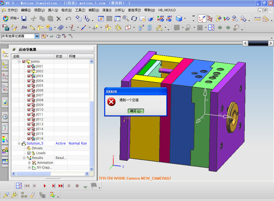Collapse the Solution_5 tree node

[x=19, y=143]
